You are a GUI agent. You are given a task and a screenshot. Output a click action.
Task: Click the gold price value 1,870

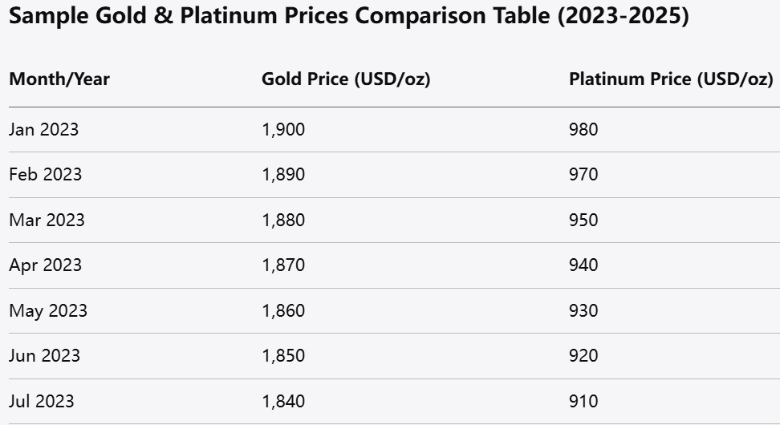point(283,265)
